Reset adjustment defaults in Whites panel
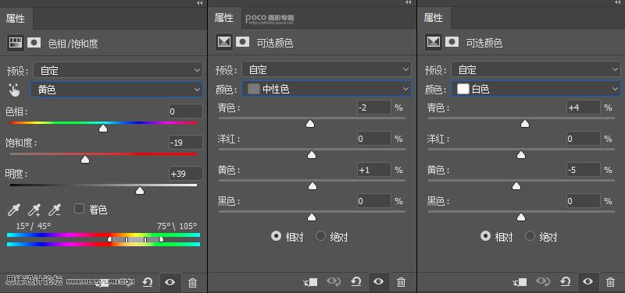 565,282
